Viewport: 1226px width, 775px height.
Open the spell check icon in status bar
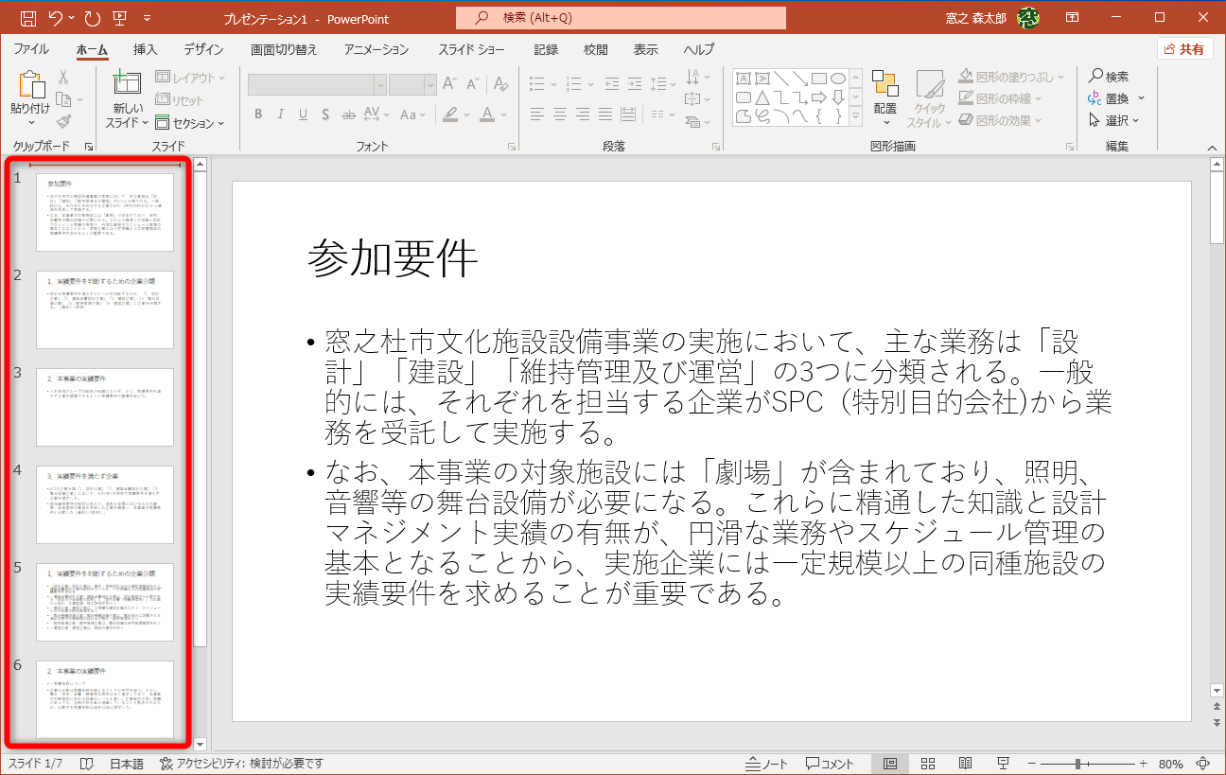click(86, 764)
